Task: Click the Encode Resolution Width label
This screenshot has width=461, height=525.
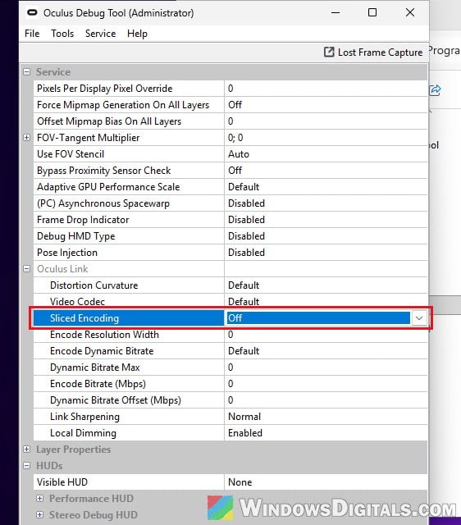Action: (104, 335)
